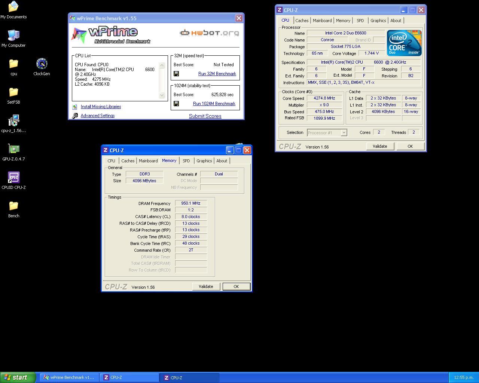The width and height of the screenshot is (479, 383).
Task: Select wPrime Benchmark taskbar button
Action: tap(69, 377)
